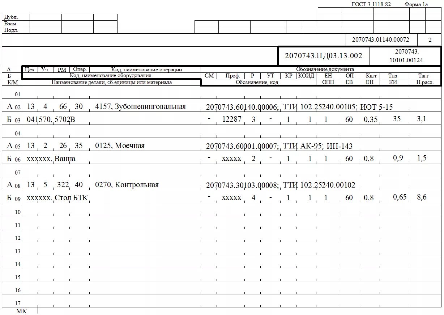This screenshot has width=444, height=315.
Task: Click row number "14"
Action: click(18, 264)
